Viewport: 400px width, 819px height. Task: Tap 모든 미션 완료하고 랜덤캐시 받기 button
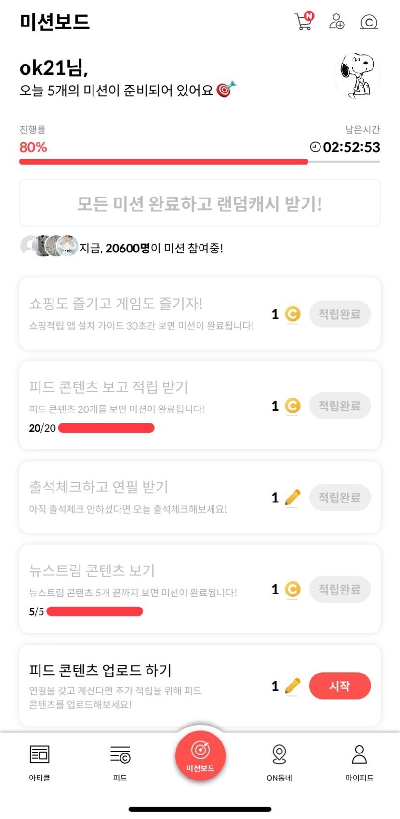[200, 203]
